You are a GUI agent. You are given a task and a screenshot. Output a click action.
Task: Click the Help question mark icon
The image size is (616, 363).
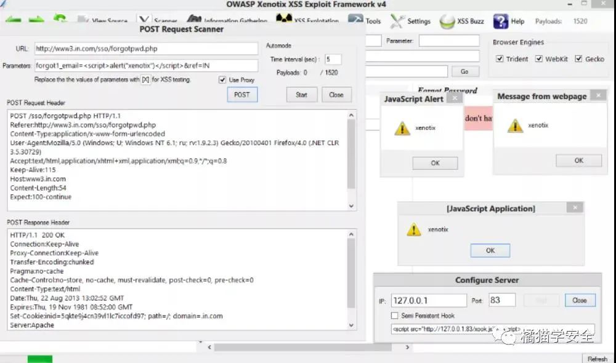click(500, 21)
